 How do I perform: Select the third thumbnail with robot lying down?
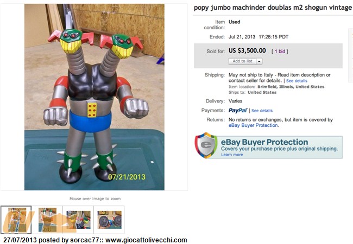point(78,220)
